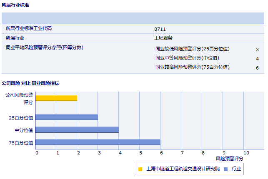Screen dimensions: 268x179
Task: Select the yellow 公司风险预警评分 bar
Action: pos(56,98)
